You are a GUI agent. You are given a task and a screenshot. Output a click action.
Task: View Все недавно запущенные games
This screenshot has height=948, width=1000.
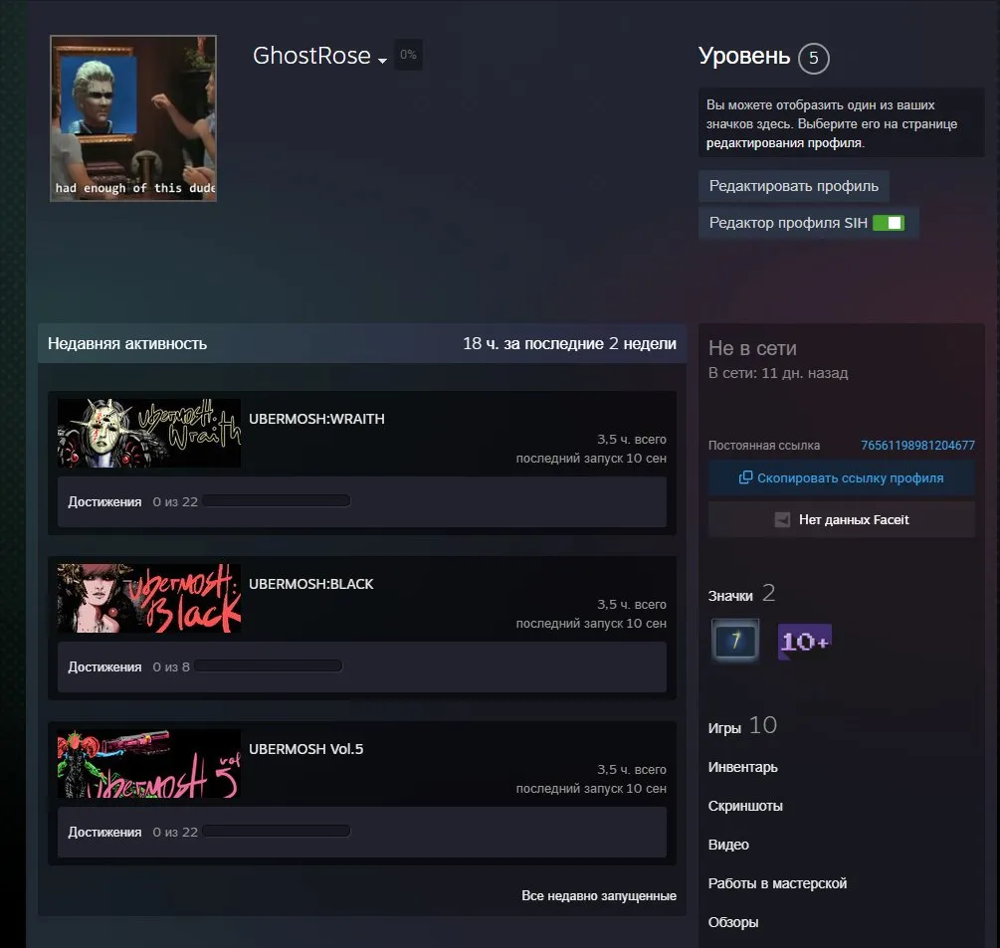[599, 895]
